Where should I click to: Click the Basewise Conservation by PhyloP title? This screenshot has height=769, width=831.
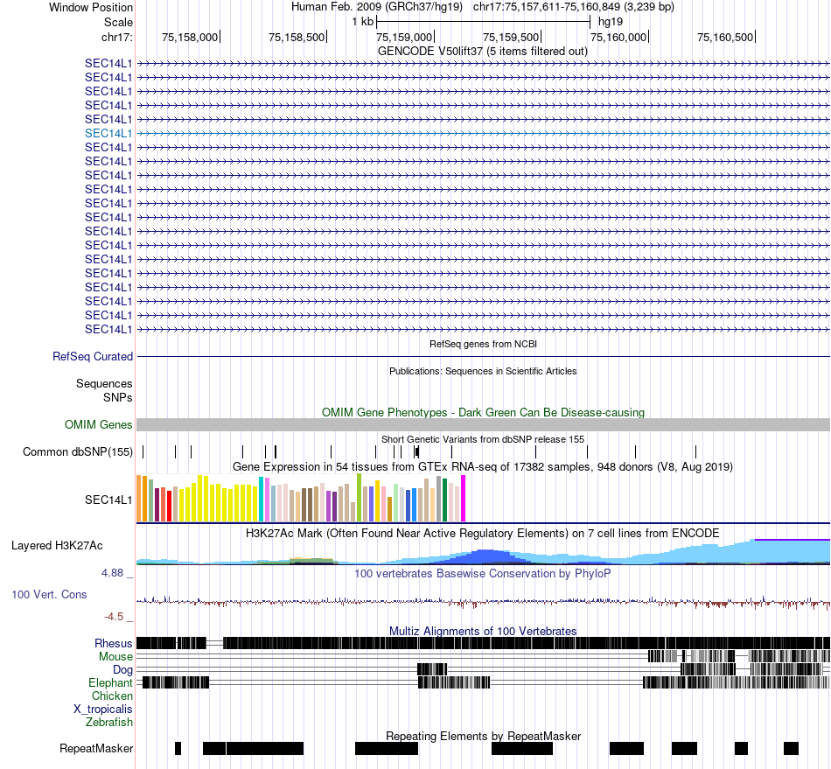[483, 573]
